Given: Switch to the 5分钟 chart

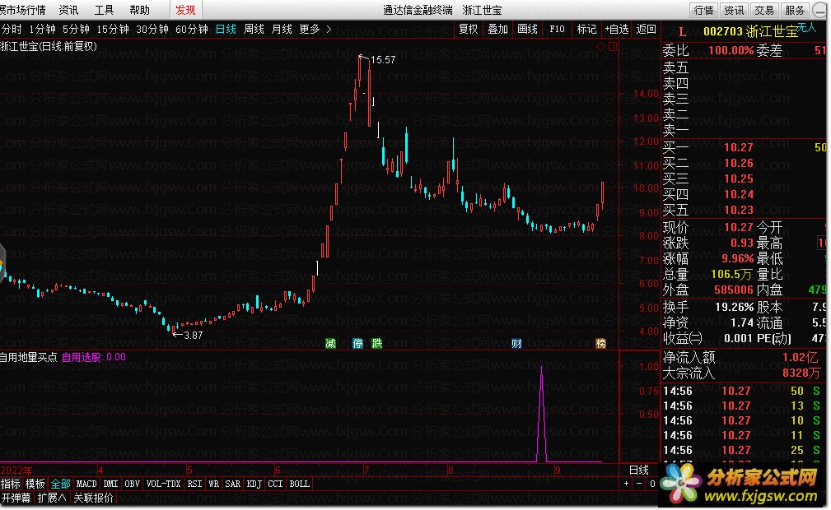Looking at the screenshot, I should point(77,29).
